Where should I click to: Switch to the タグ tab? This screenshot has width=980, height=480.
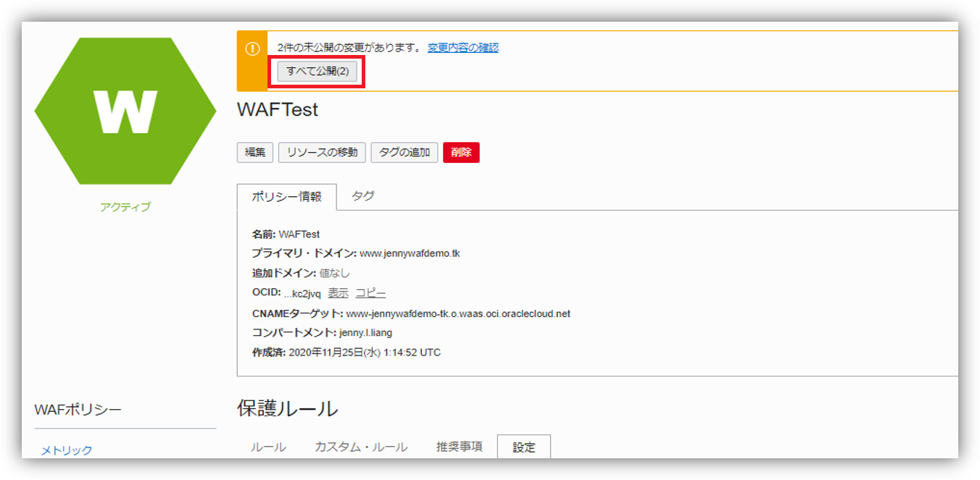tap(362, 196)
